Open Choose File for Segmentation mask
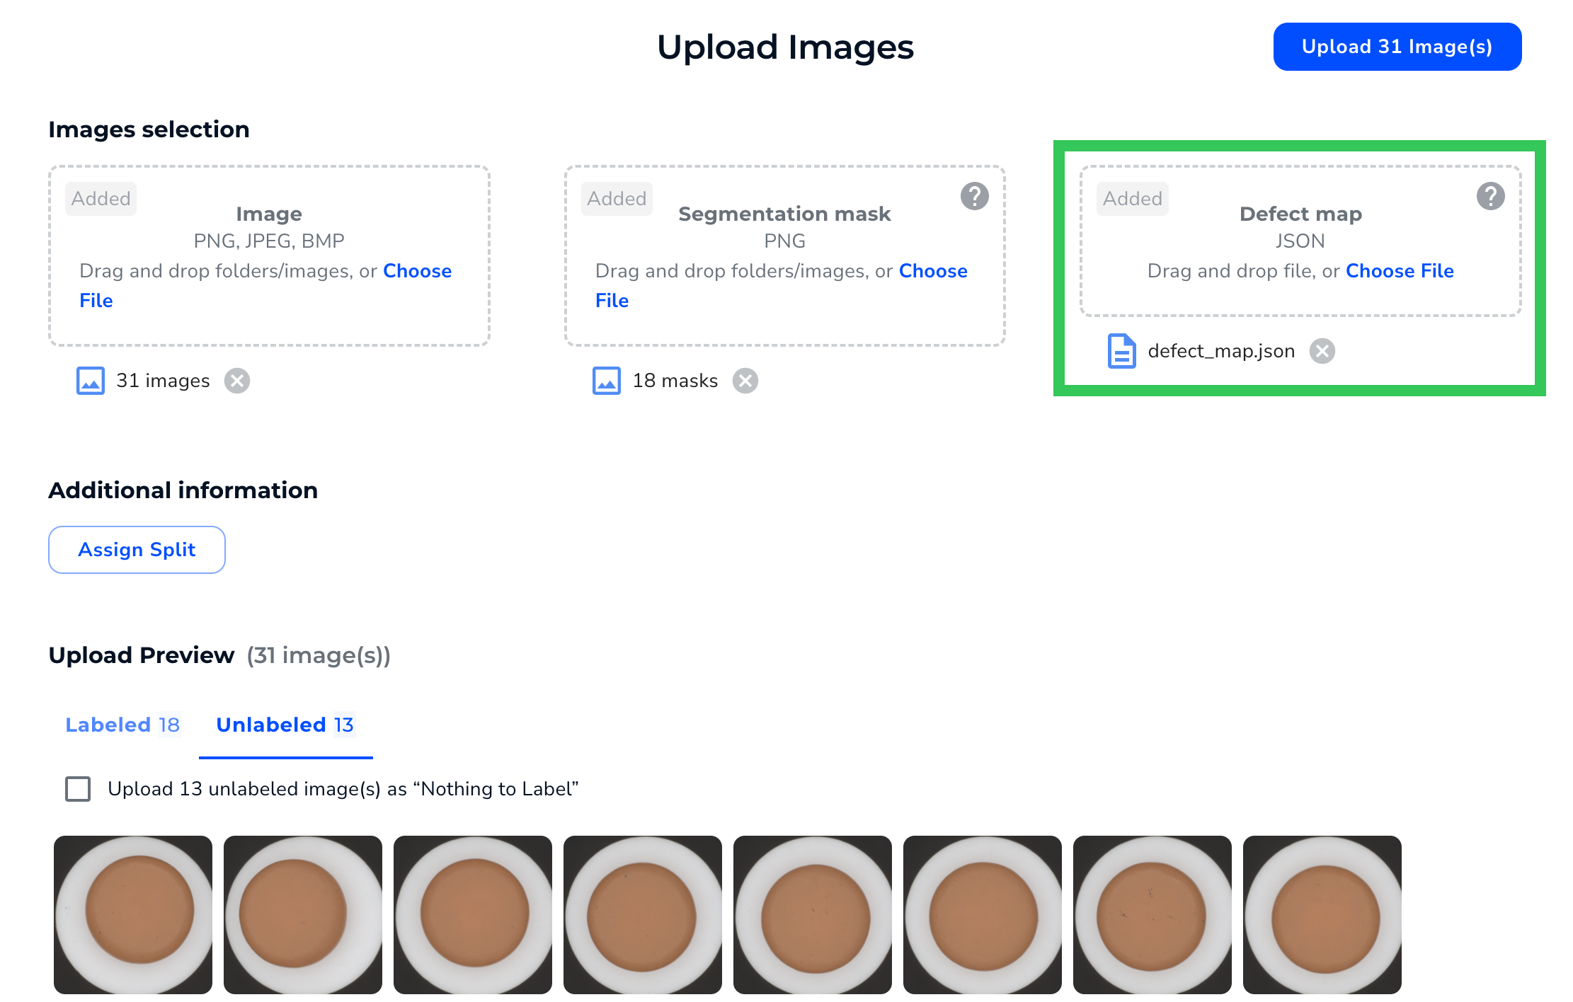1573x1002 pixels. 933,270
